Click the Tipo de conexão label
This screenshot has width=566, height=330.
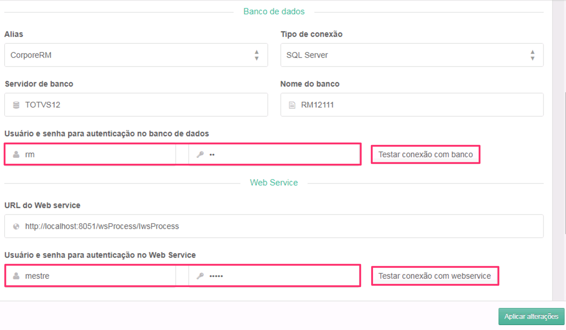click(312, 34)
